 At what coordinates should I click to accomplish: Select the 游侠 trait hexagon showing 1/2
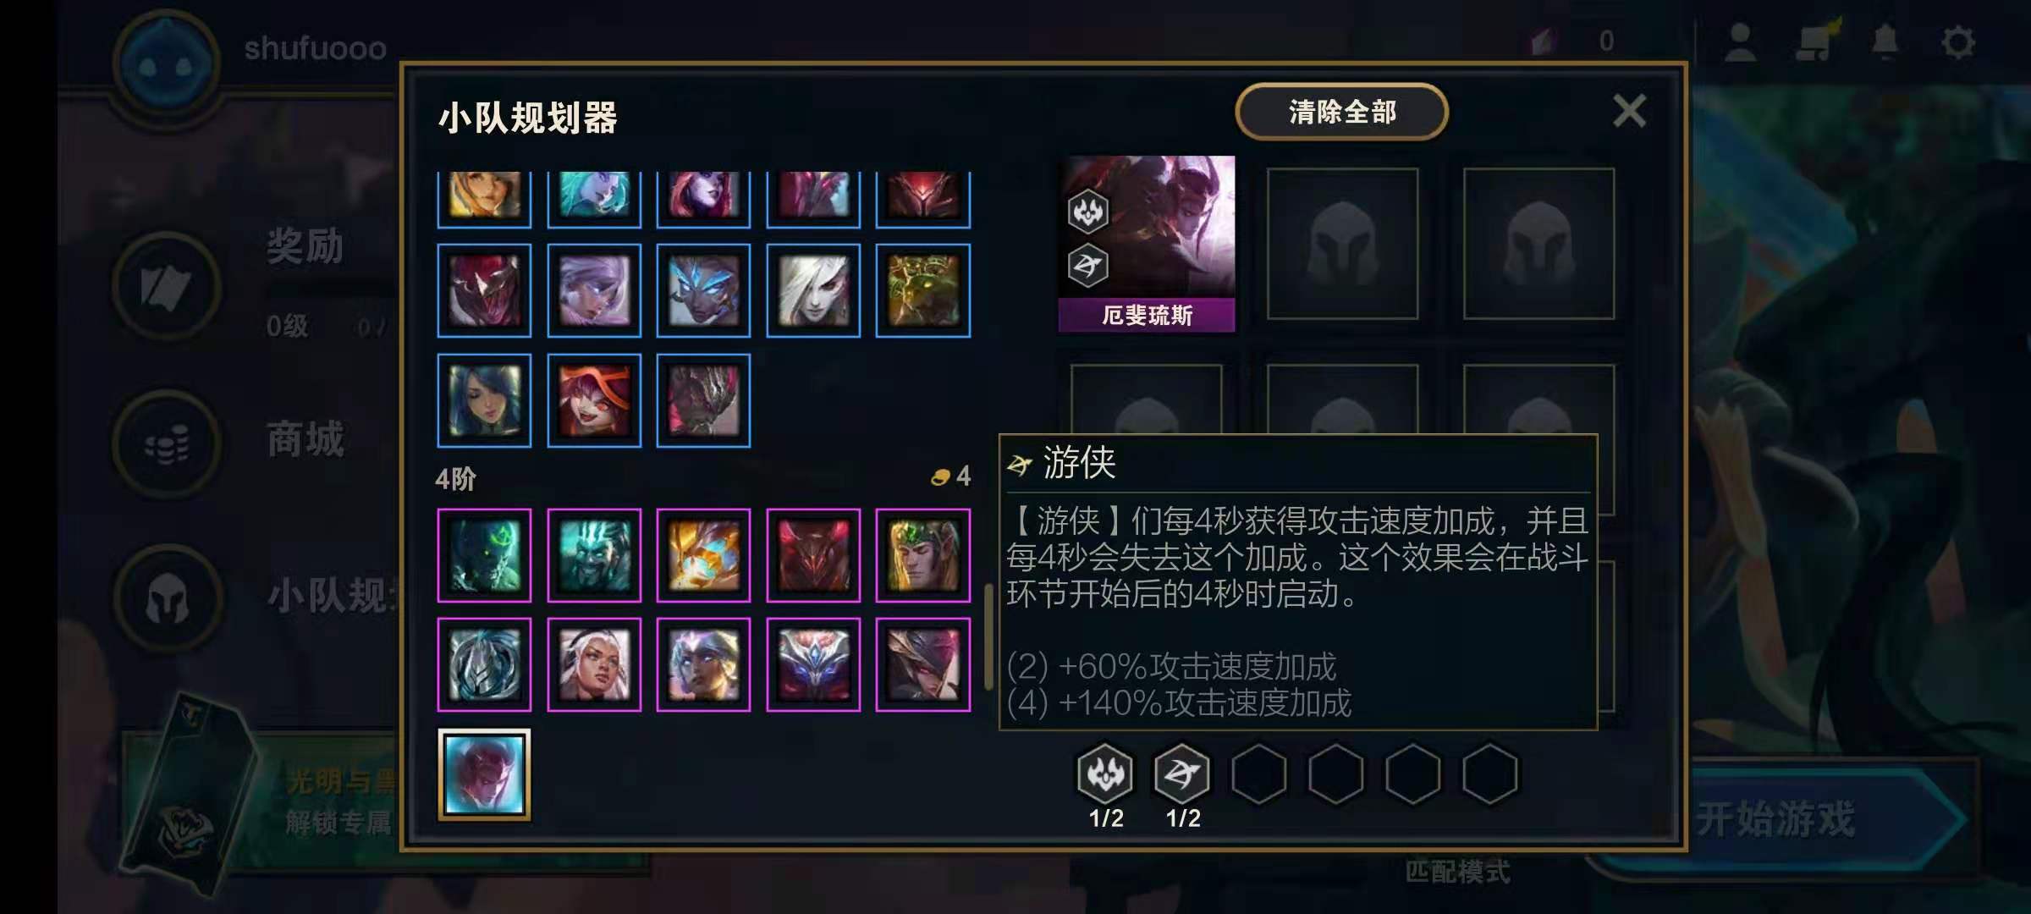[1182, 774]
